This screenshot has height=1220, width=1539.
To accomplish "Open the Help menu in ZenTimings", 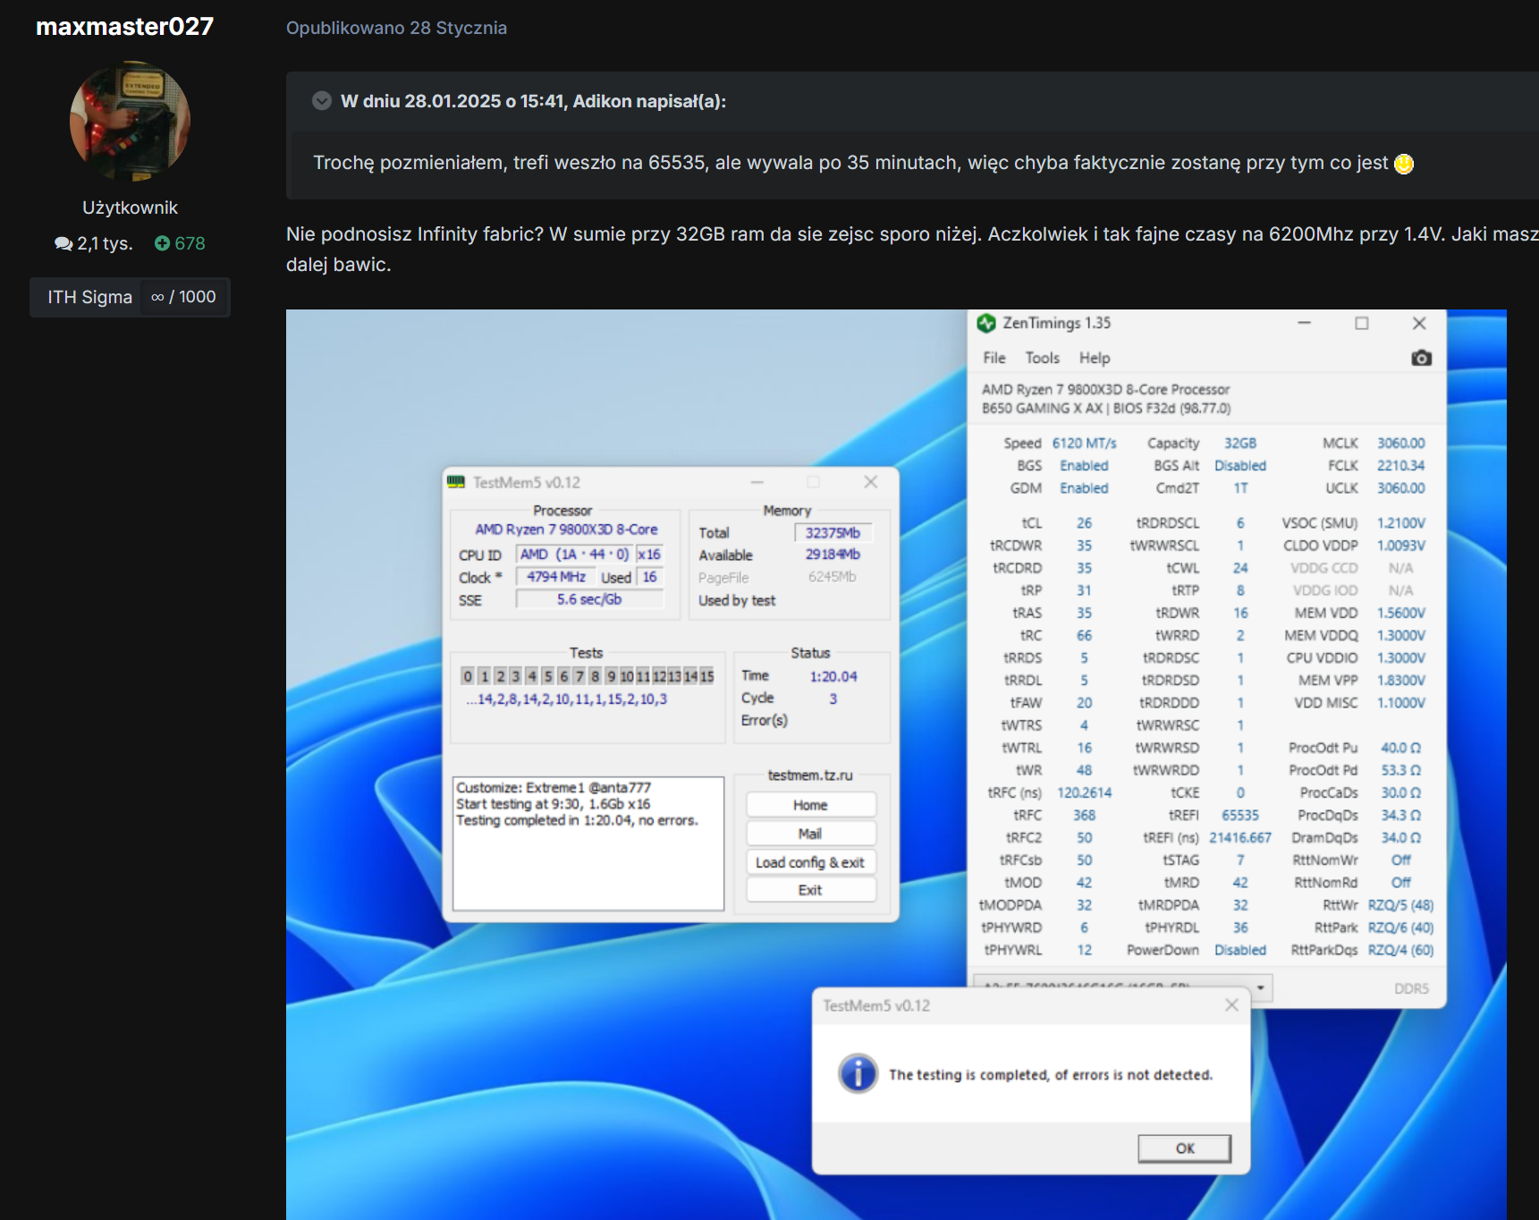I will [x=1095, y=358].
